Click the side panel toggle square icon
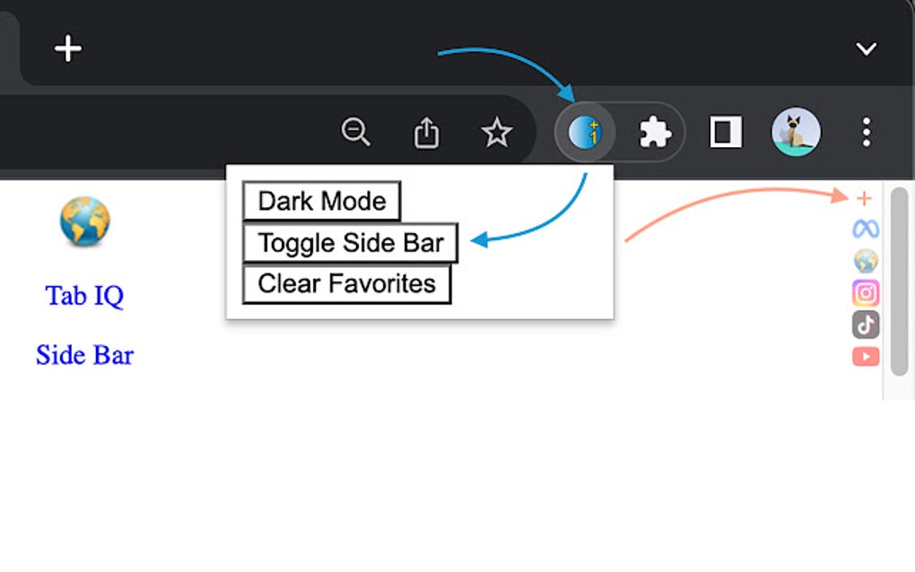This screenshot has width=915, height=572. click(x=725, y=132)
